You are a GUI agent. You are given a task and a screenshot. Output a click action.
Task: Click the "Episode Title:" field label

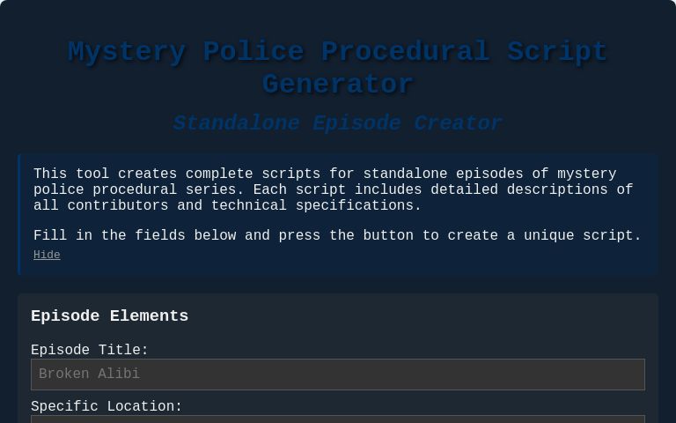90,351
